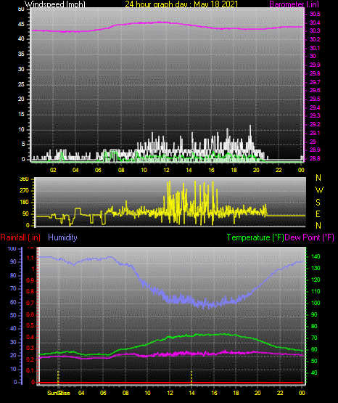The width and height of the screenshot is (338, 403).
Task: Click the wind direction axis value 360
Action: click(x=25, y=179)
